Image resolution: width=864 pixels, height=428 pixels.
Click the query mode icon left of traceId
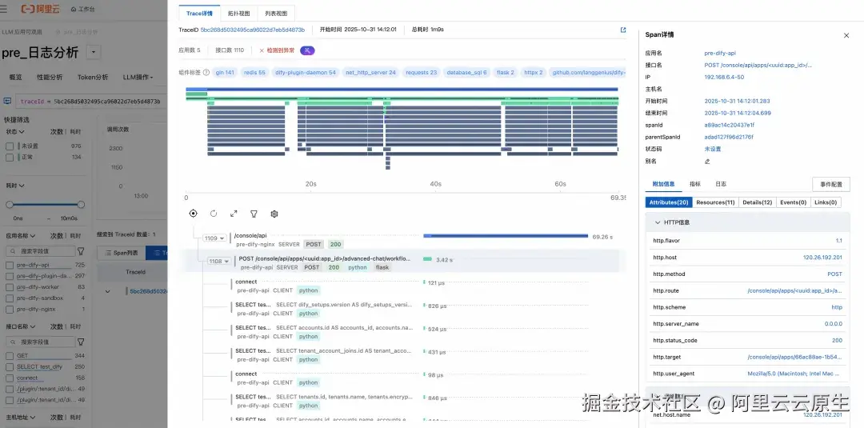click(8, 102)
